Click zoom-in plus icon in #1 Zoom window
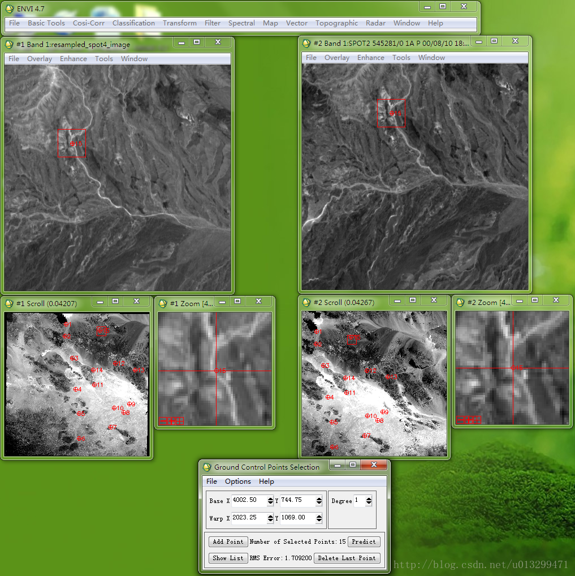This screenshot has width=575, height=576. (171, 421)
